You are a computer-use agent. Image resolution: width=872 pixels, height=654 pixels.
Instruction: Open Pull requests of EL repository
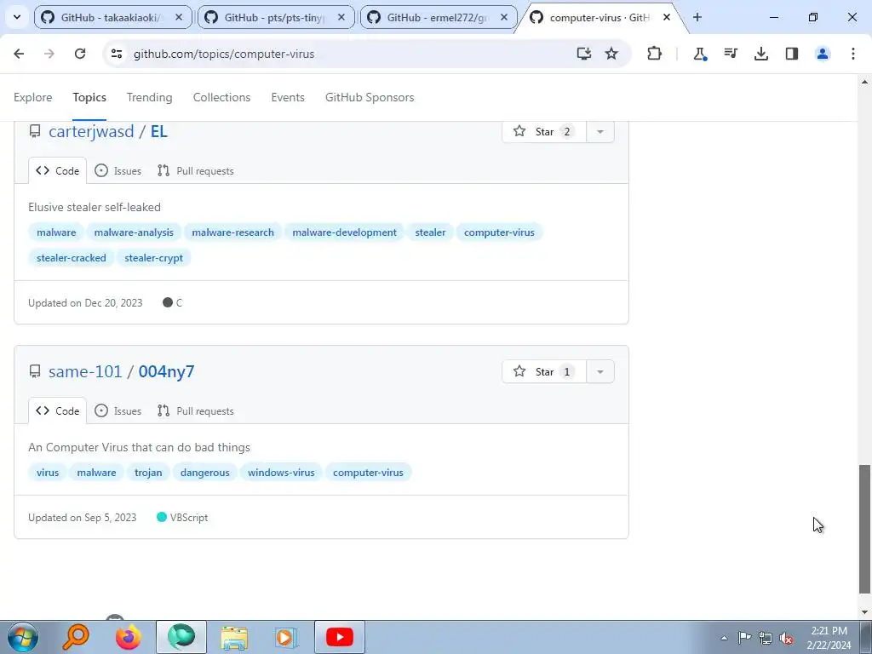196,170
